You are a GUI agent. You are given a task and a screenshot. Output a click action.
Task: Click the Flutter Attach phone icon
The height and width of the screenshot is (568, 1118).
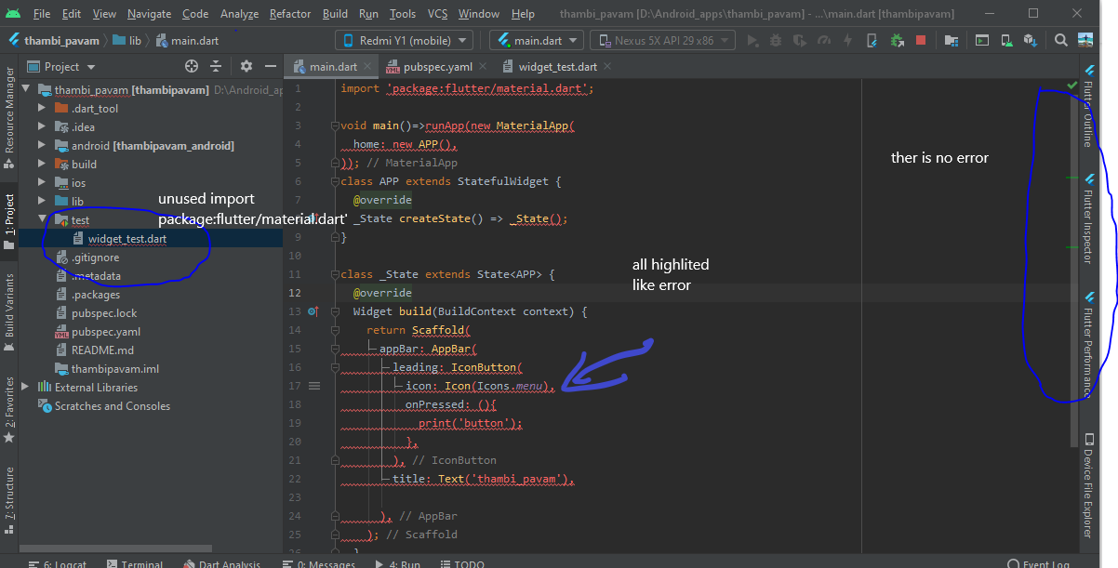click(x=872, y=41)
